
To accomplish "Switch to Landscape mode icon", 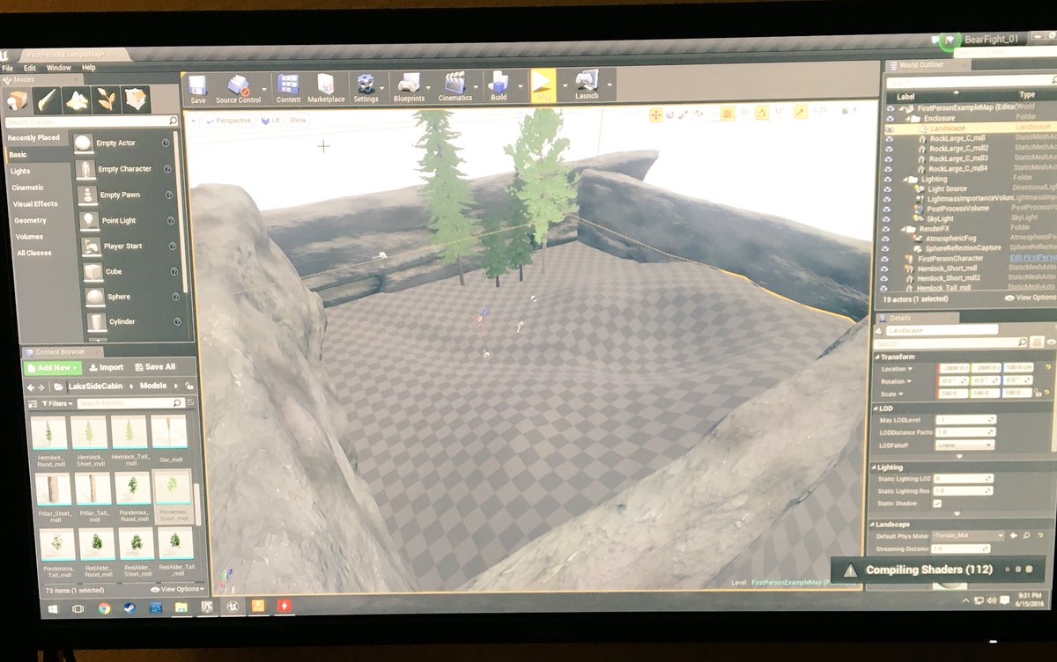I will (x=78, y=99).
